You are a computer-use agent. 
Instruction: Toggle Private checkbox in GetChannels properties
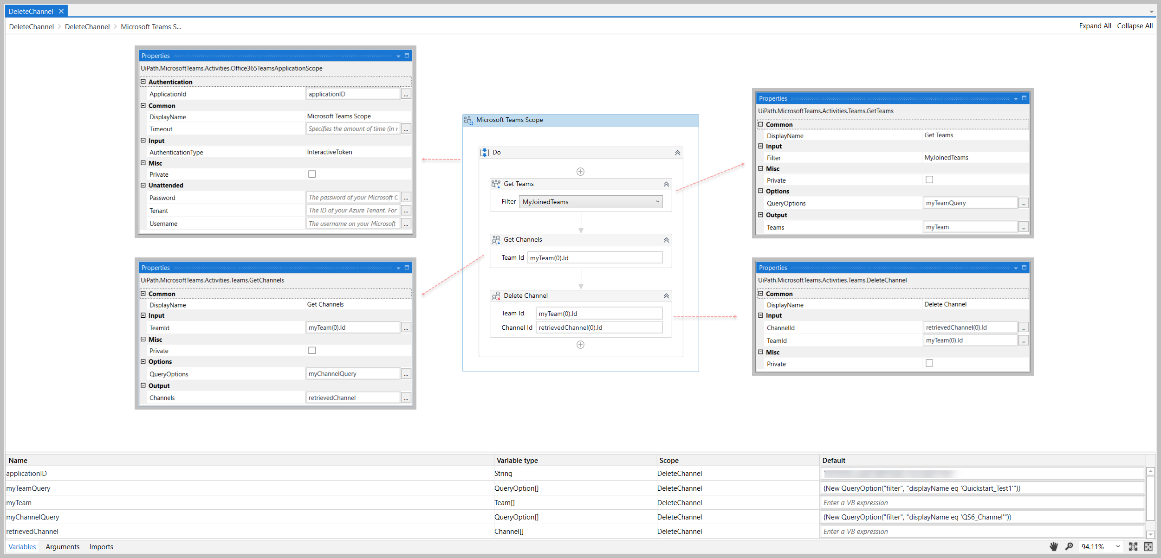point(312,351)
